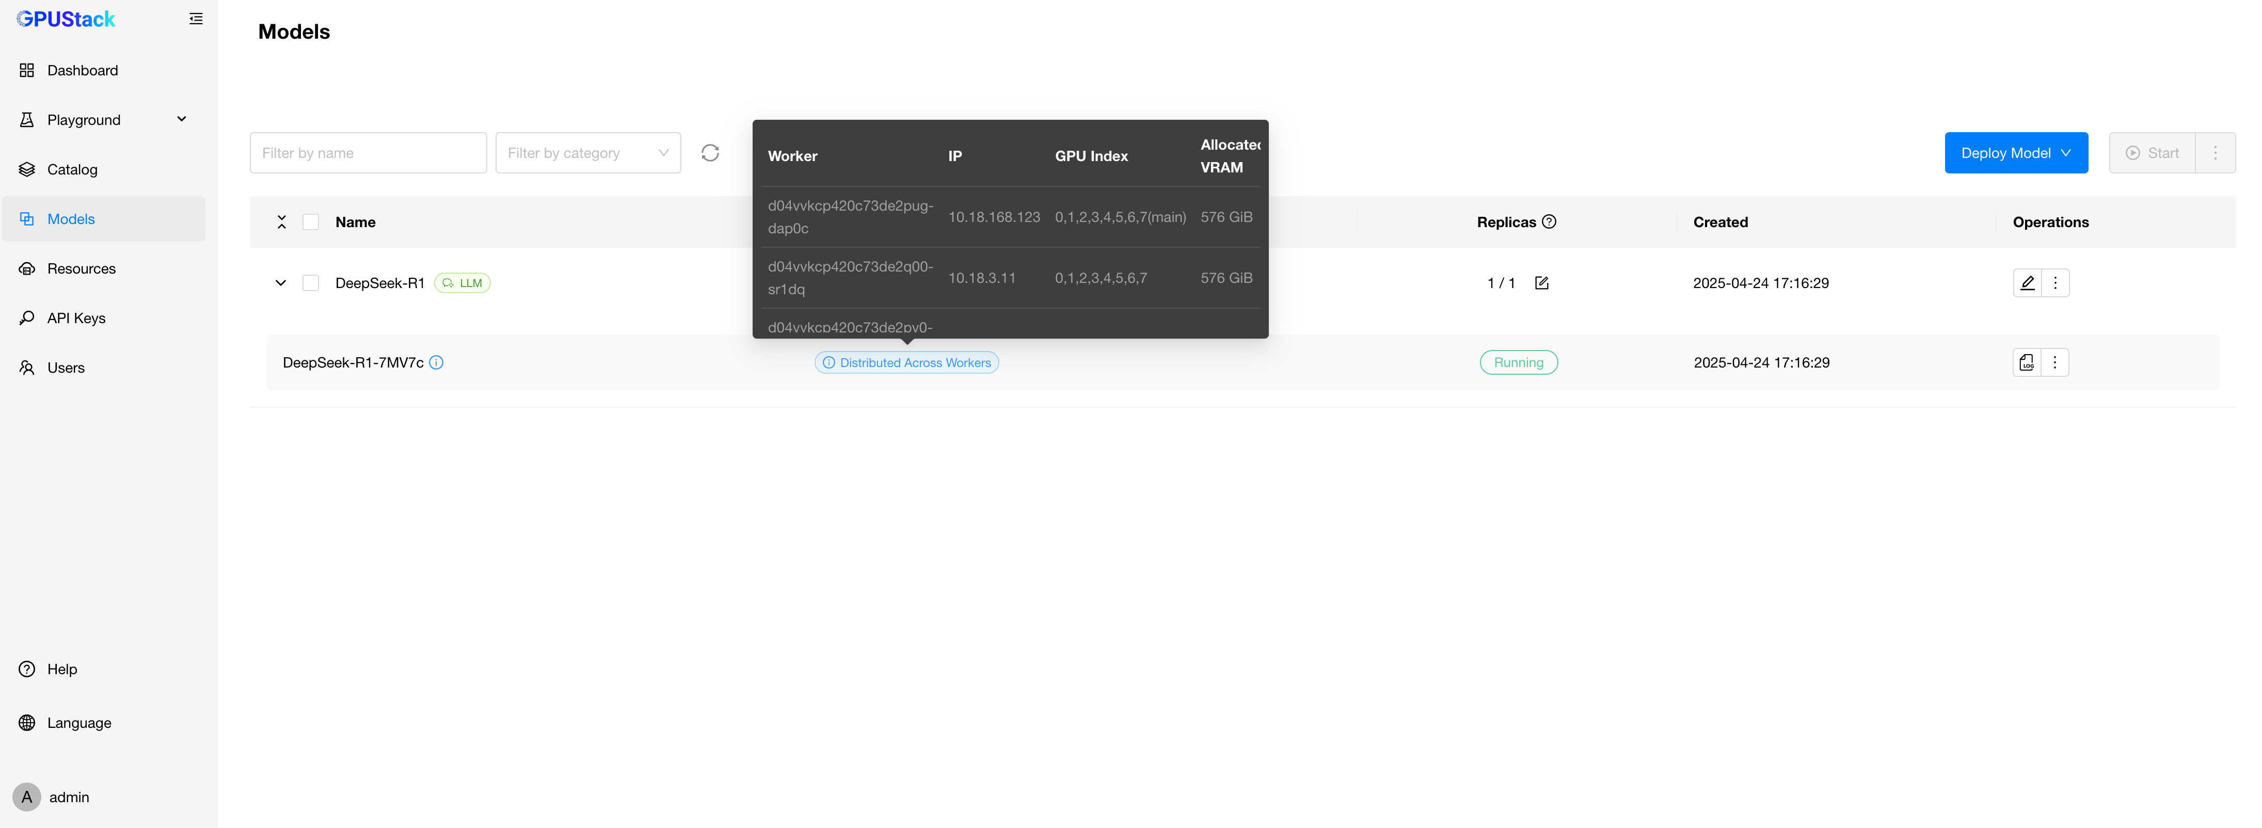
Task: Check the DeepSeek-R1 row checkbox
Action: [310, 283]
